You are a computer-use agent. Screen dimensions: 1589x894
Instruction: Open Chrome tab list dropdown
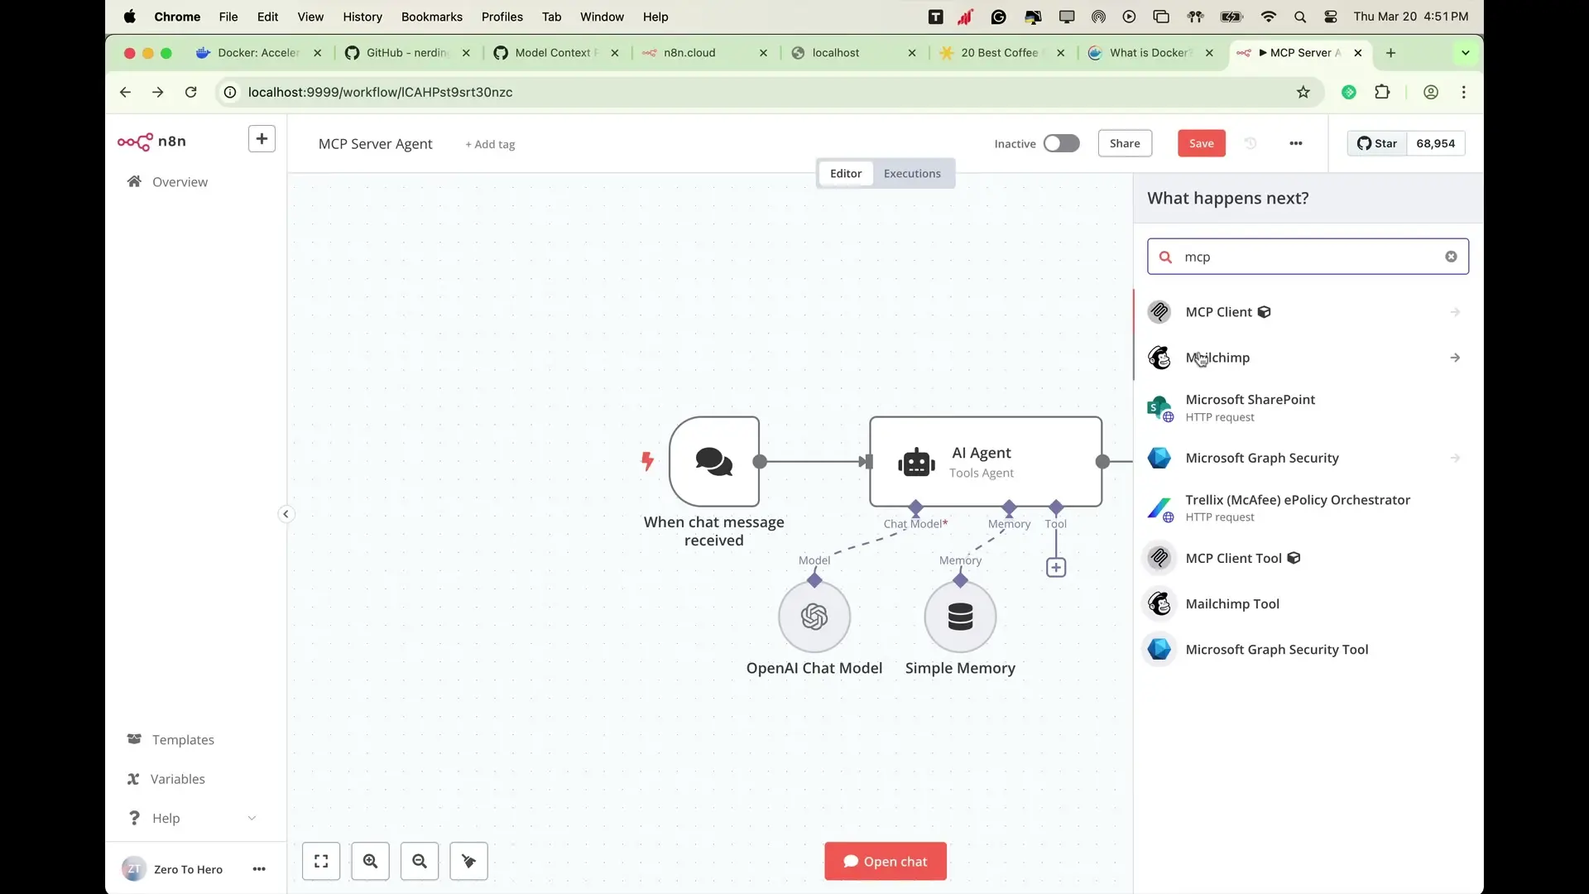click(x=1465, y=52)
